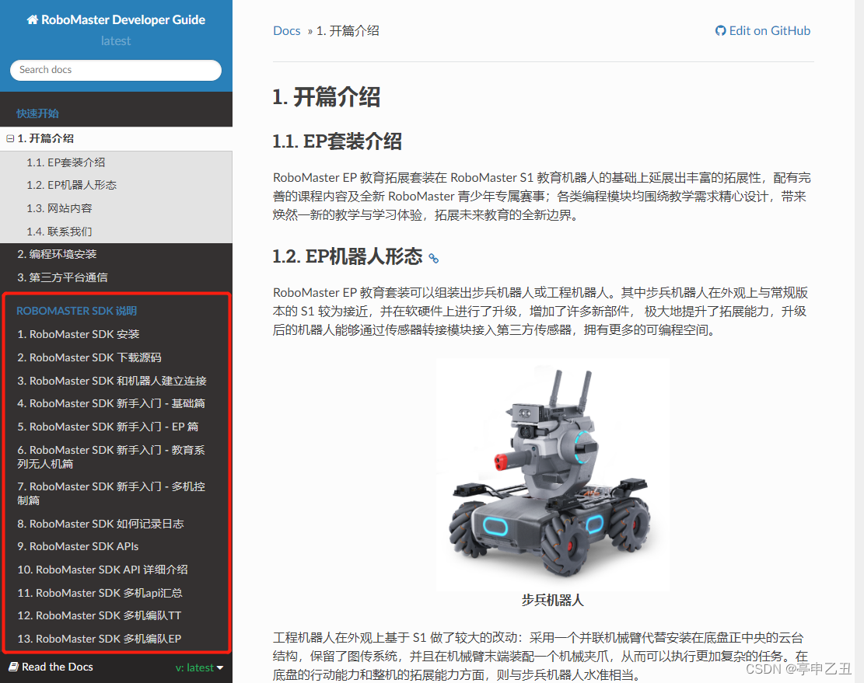The height and width of the screenshot is (683, 864).
Task: Open 12. RoboMaster SDK 多机编队TT
Action: pos(100,615)
